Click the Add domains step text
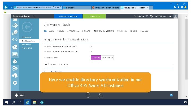 point(56,72)
